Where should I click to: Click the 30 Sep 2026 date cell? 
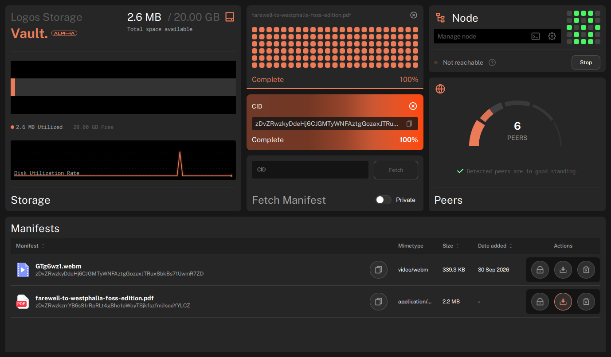click(493, 270)
